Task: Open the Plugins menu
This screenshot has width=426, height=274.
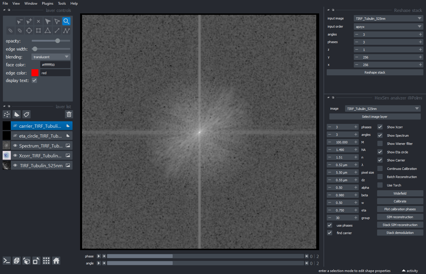Action: pyautogui.click(x=47, y=3)
